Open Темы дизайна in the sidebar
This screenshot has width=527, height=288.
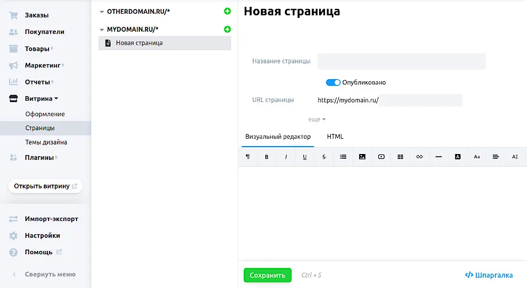(46, 142)
